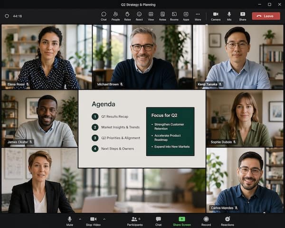Image resolution: width=285 pixels, height=228 pixels.
Task: Click the meeting timer 44:16
Action: 18,16
